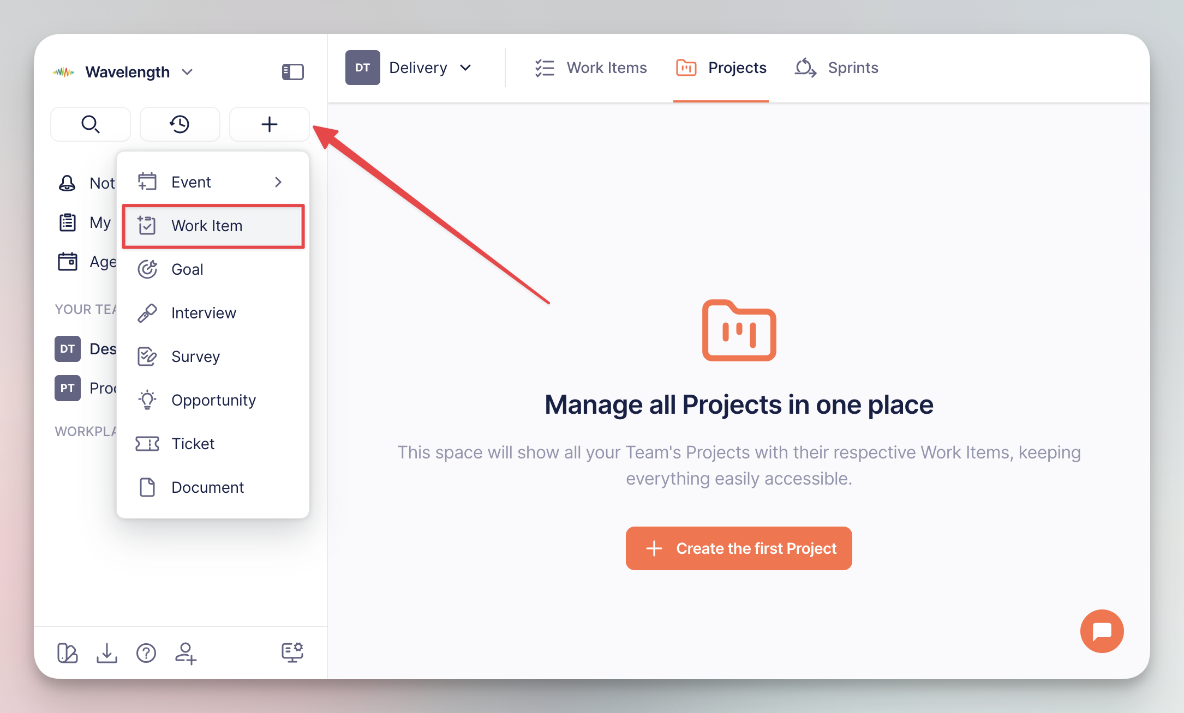Image resolution: width=1184 pixels, height=713 pixels.
Task: Switch to the Sprints tab
Action: [x=836, y=68]
